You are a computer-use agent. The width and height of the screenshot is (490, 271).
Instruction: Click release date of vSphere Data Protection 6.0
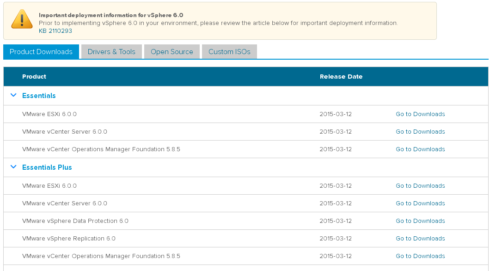click(336, 221)
